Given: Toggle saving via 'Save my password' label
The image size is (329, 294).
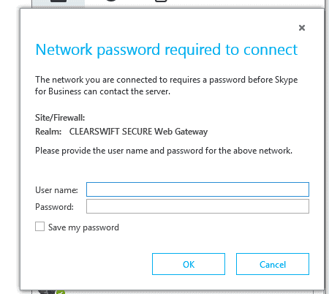Looking at the screenshot, I should tap(83, 227).
